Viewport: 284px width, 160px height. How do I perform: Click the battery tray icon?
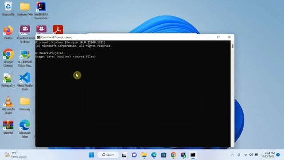pos(256,155)
